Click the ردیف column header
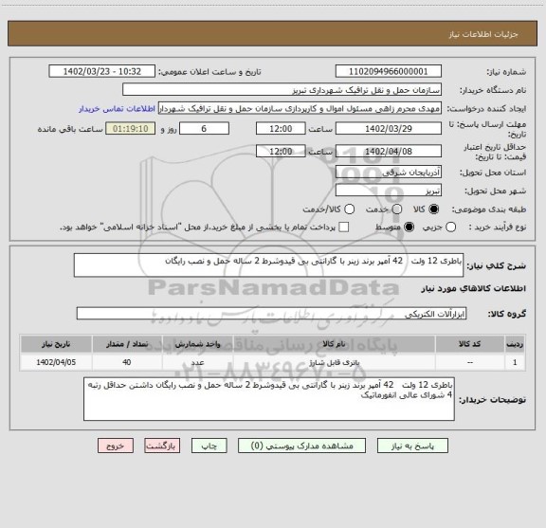The image size is (546, 528). point(515,344)
